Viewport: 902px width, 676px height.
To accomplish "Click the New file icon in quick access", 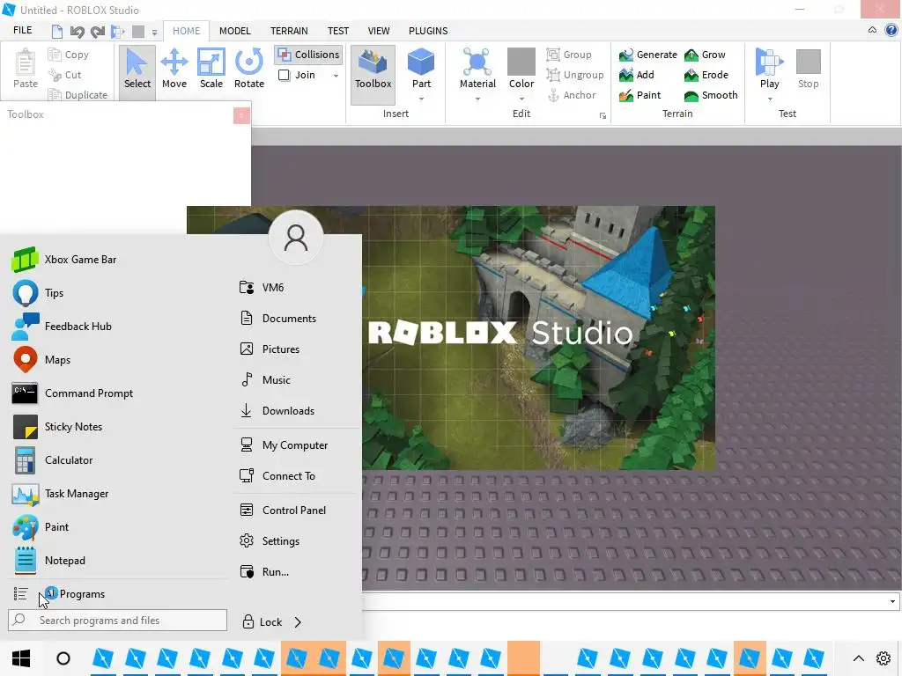I will point(57,31).
